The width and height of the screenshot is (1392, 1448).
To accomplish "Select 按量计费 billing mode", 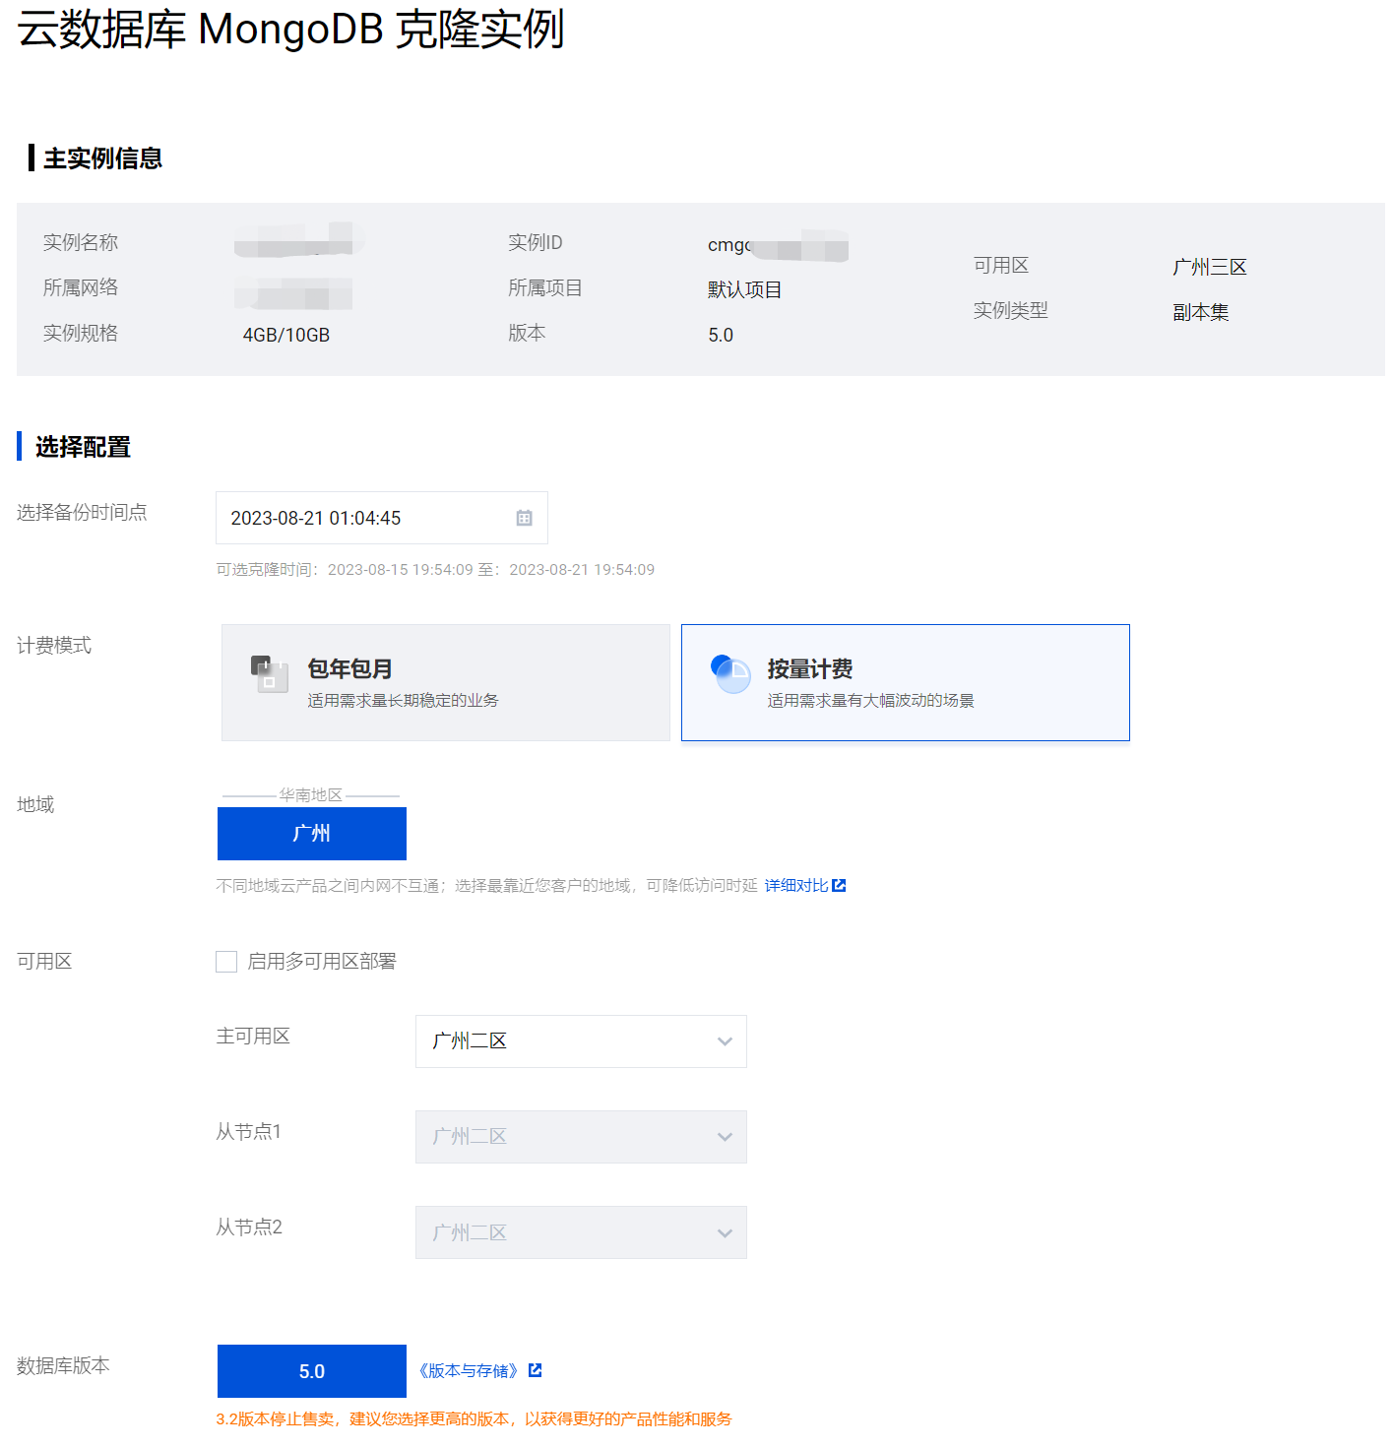I will point(905,682).
